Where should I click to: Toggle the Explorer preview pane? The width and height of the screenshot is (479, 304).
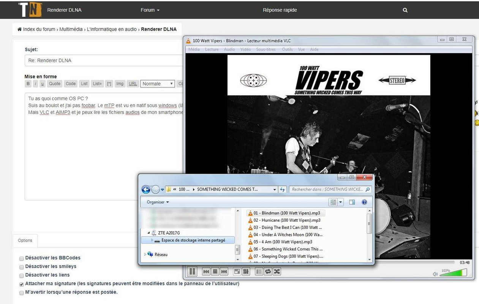352,202
